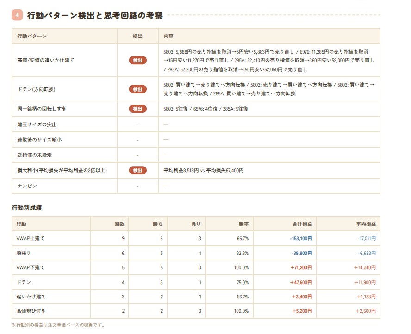Click the 損大利小 pattern label

pyautogui.click(x=62, y=170)
